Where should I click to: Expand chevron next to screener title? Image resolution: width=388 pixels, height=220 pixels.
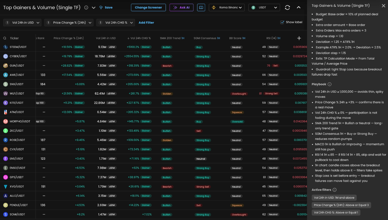(x=94, y=7)
